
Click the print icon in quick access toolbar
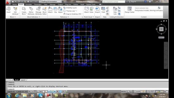[28, 2]
